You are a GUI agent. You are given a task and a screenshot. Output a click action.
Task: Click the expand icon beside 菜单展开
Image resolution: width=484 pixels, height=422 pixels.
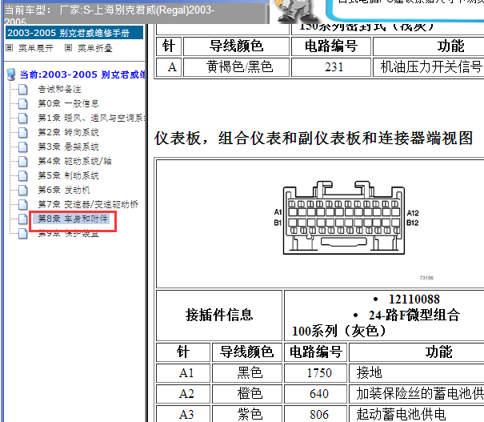tap(10, 48)
